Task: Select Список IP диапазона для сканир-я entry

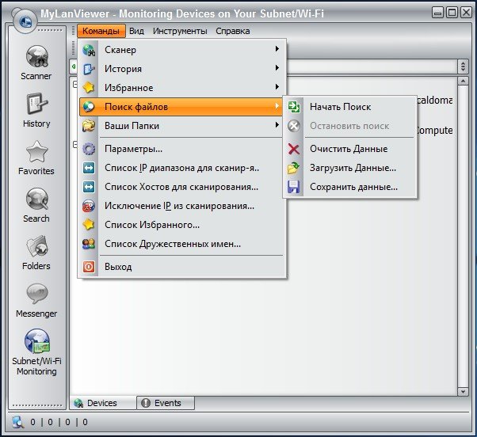Action: coord(182,168)
